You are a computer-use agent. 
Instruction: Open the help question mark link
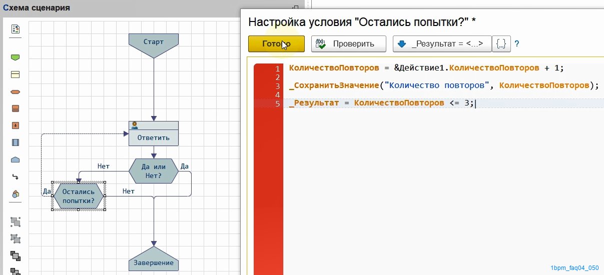tap(516, 44)
